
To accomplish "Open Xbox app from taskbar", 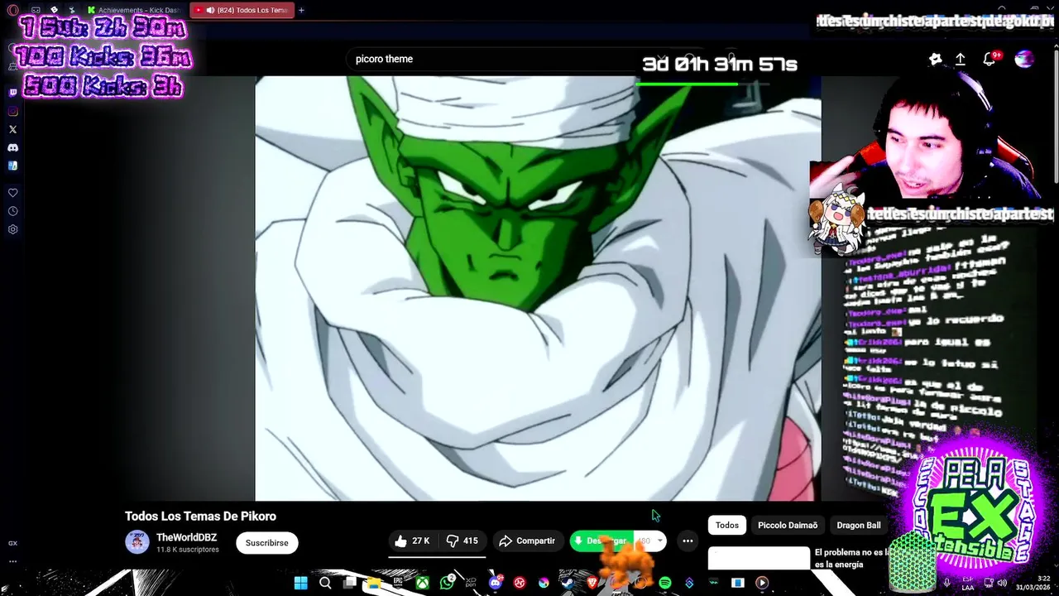I will (423, 583).
